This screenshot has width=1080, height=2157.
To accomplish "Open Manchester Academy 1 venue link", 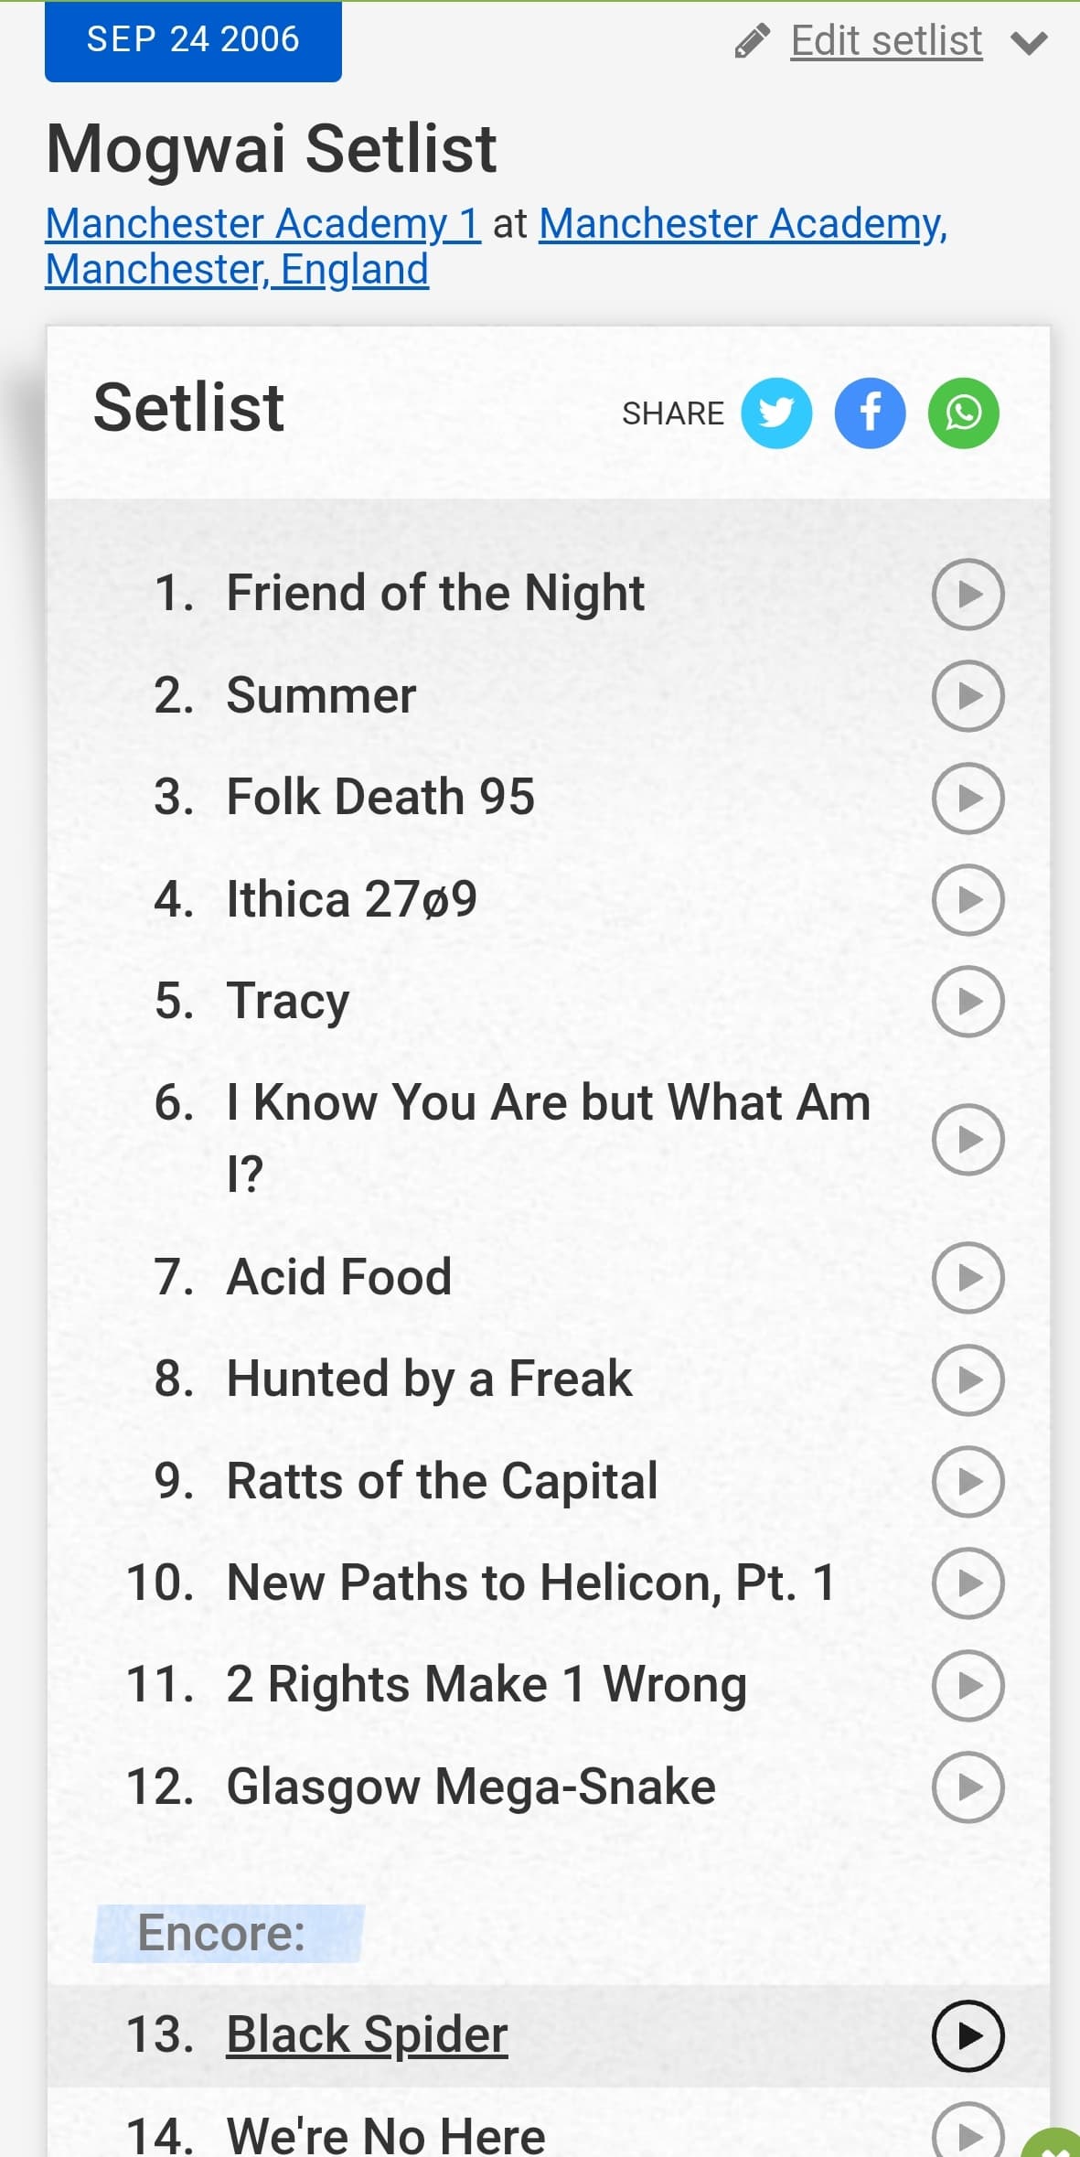I will [262, 223].
